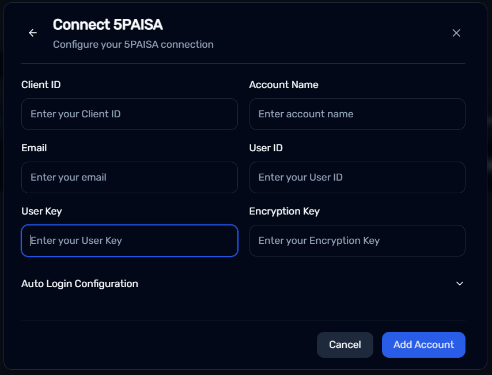This screenshot has height=375, width=492.
Task: Click the Auto Login Configuration heading
Action: (x=80, y=284)
